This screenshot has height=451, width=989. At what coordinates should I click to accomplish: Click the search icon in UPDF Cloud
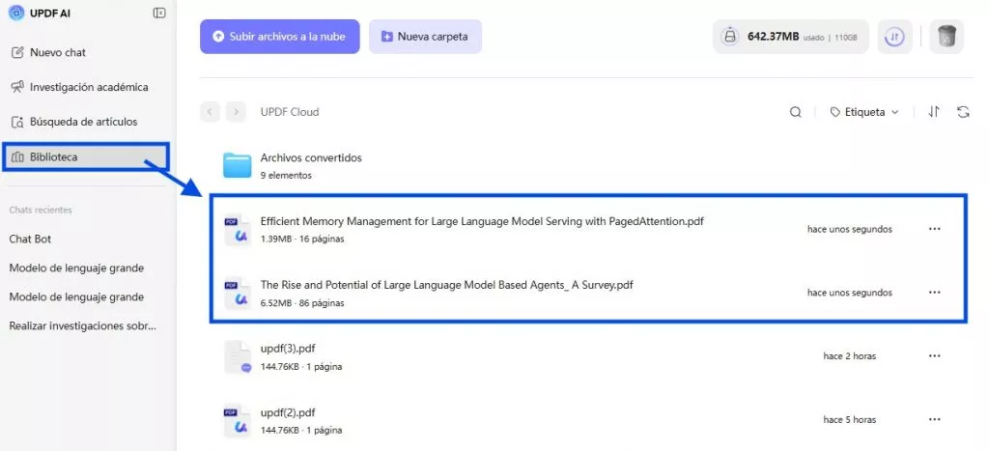pyautogui.click(x=795, y=112)
